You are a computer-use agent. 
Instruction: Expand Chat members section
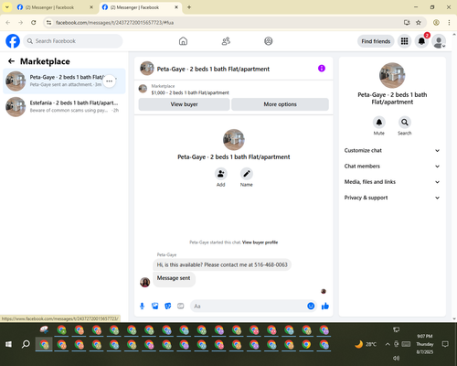tap(392, 167)
